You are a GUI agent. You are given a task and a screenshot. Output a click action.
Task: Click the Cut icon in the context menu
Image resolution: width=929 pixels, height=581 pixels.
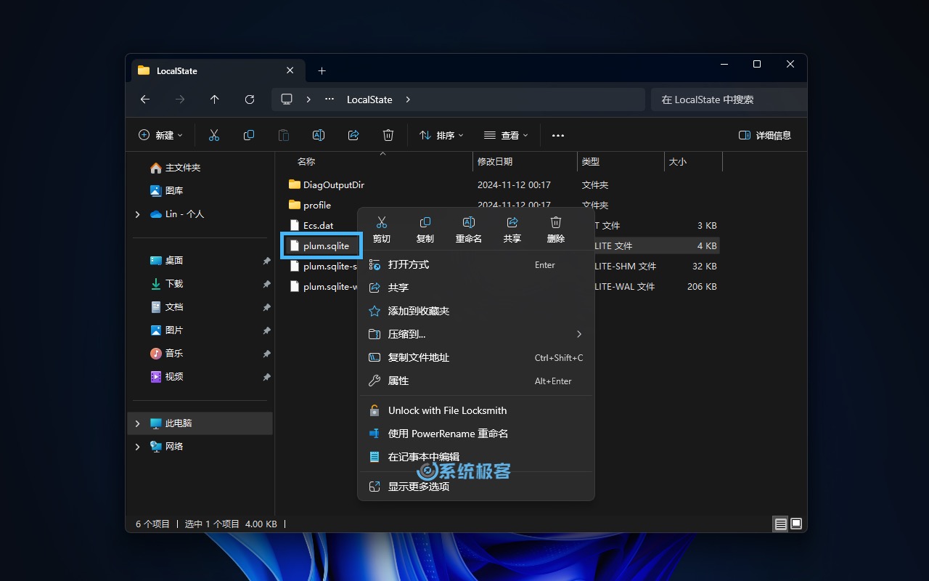[x=382, y=222]
